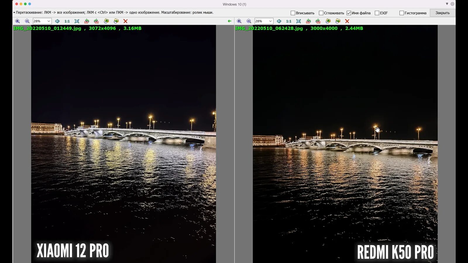The width and height of the screenshot is (468, 263).
Task: Set right image to 1:1 scale
Action: tap(289, 21)
